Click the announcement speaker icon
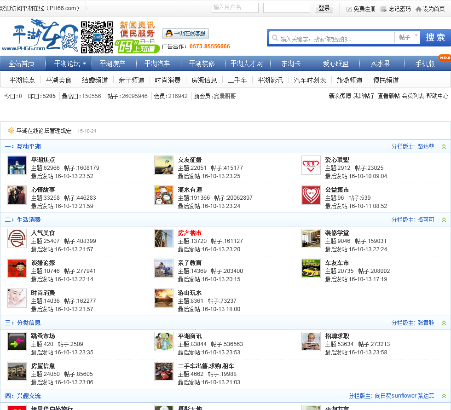This screenshot has height=410, width=451. pyautogui.click(x=11, y=131)
